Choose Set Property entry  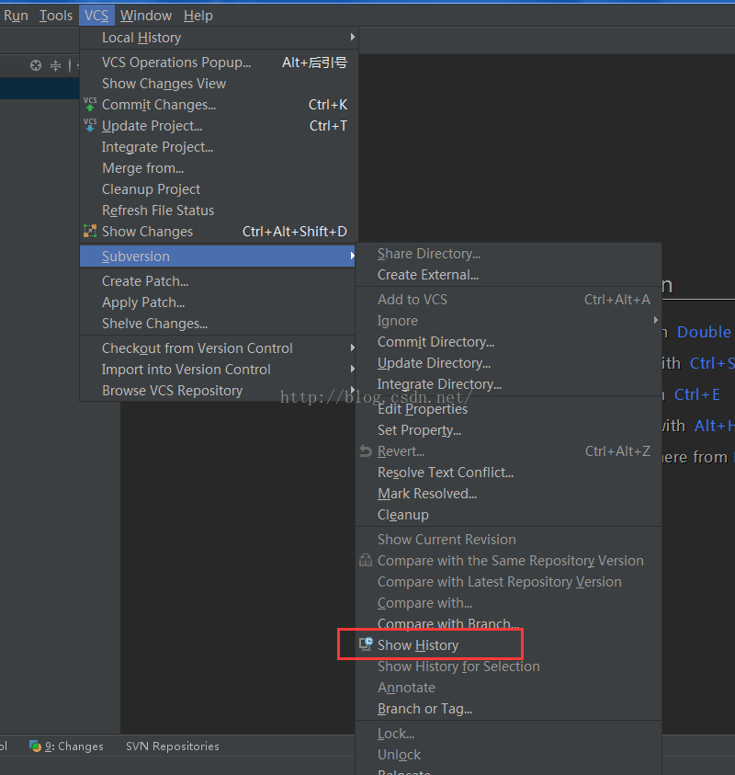coord(508,430)
